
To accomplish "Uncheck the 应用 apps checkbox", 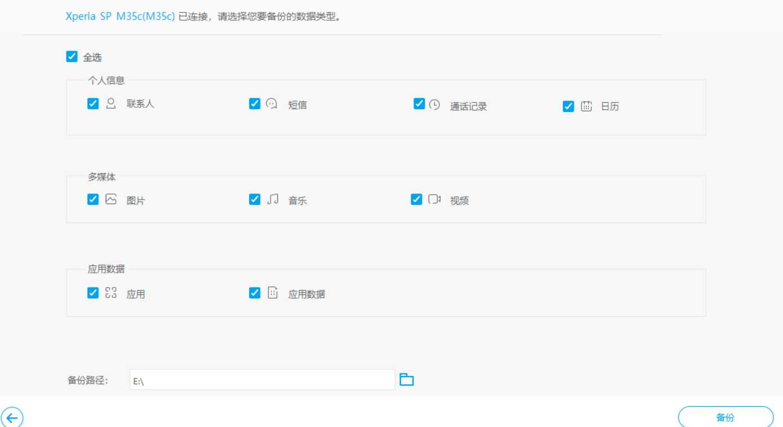I will click(x=93, y=293).
